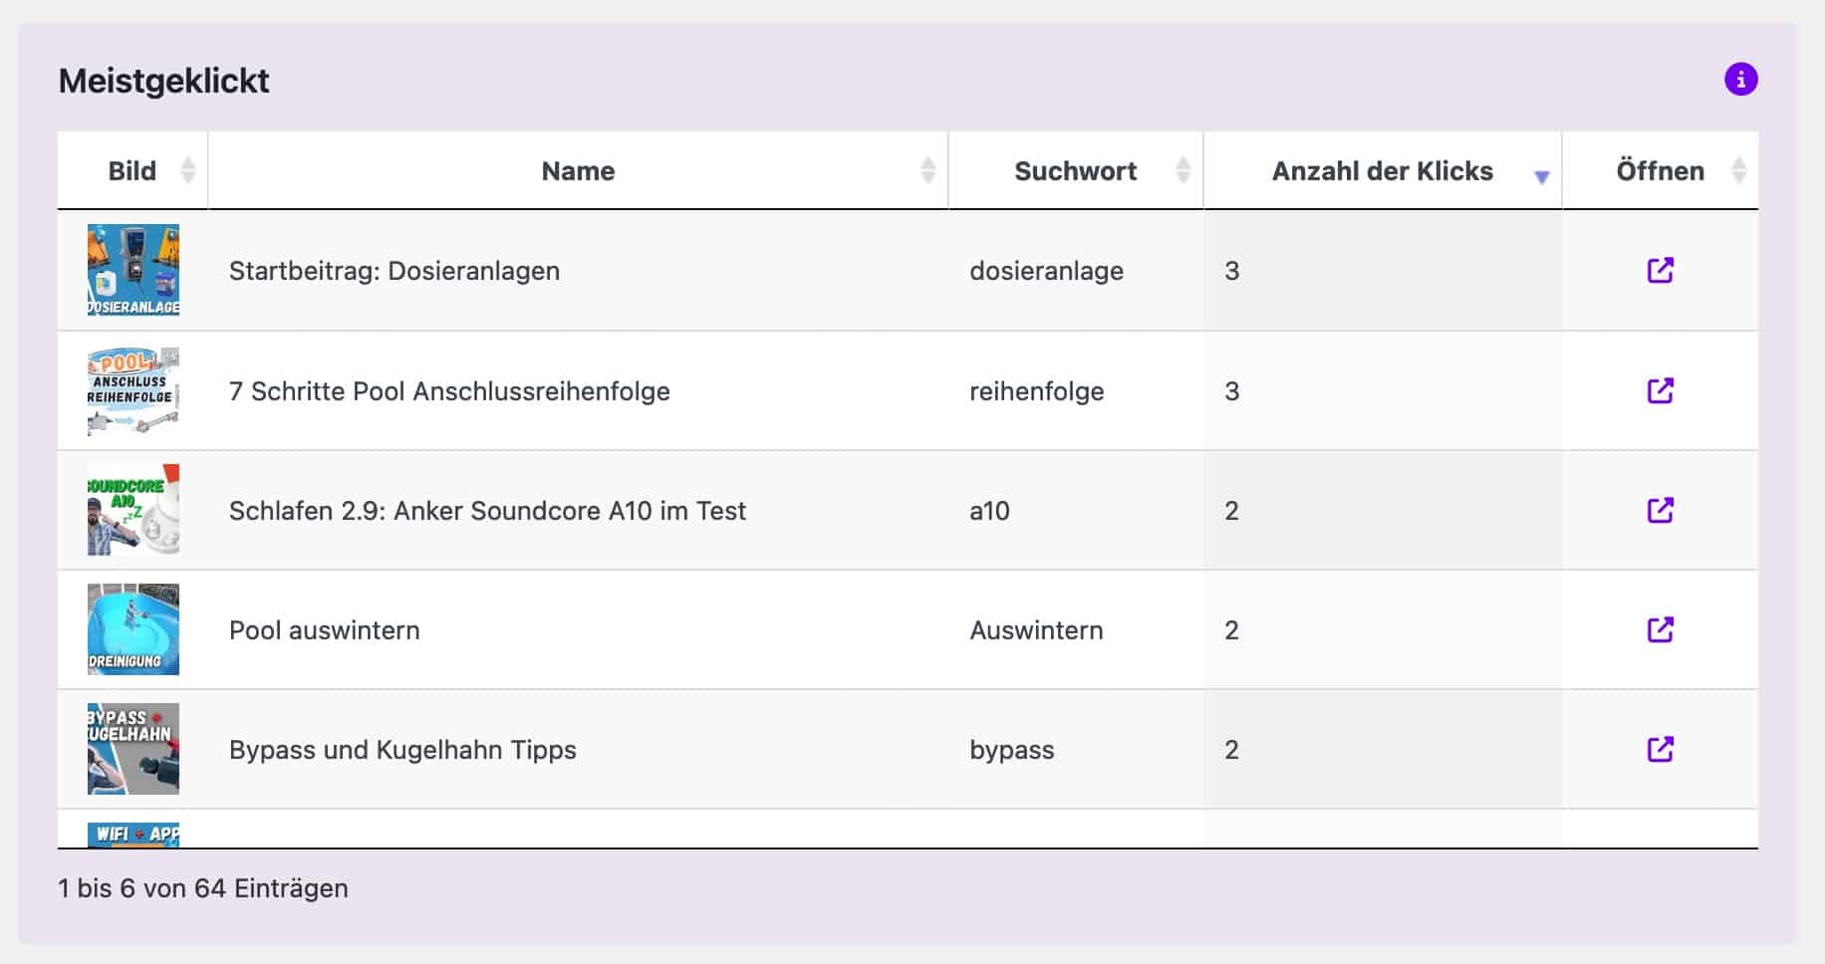Click the Öffnen column header text
Screen dimensions: 1825x964
click(1660, 170)
